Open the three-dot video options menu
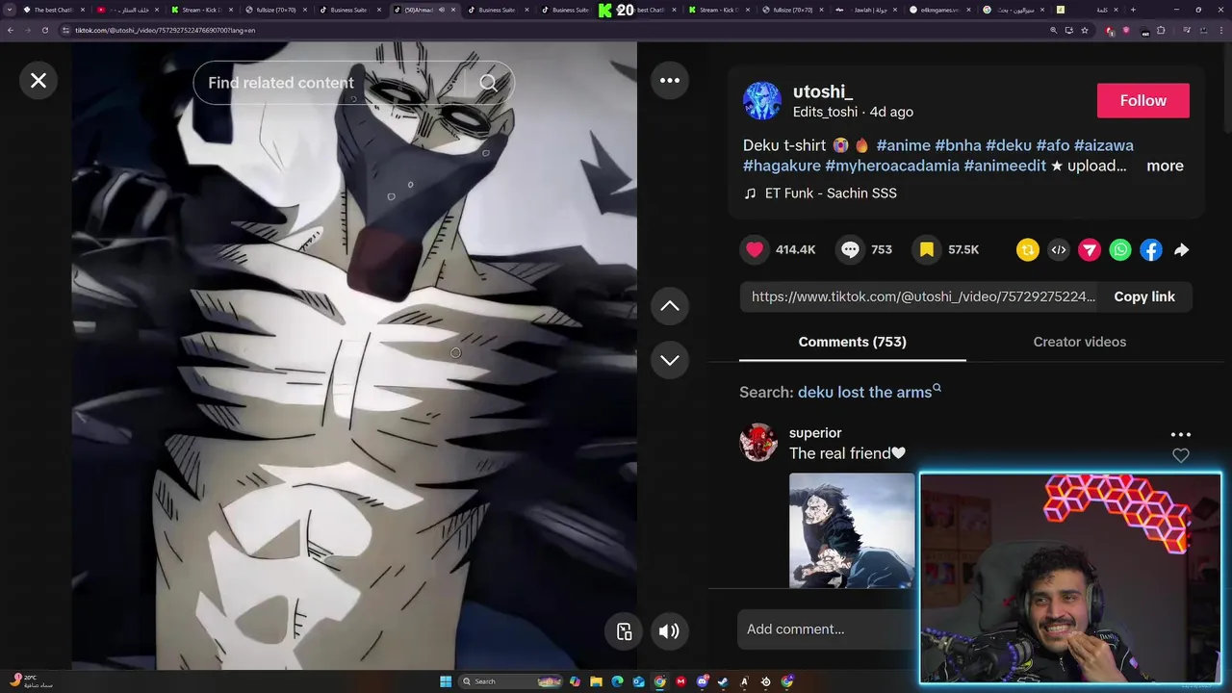1232x693 pixels. click(670, 81)
